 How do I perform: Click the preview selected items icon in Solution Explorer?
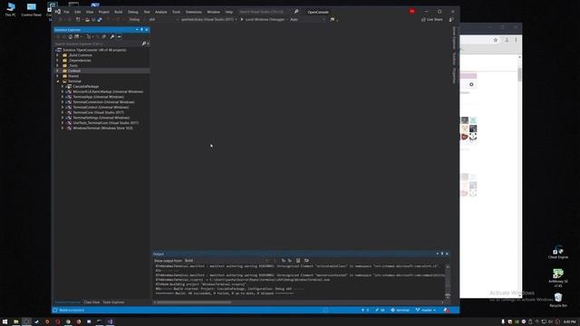tap(119, 36)
